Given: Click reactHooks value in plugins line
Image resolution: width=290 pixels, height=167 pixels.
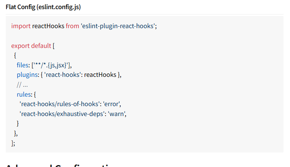Looking at the screenshot, I should pos(100,75).
